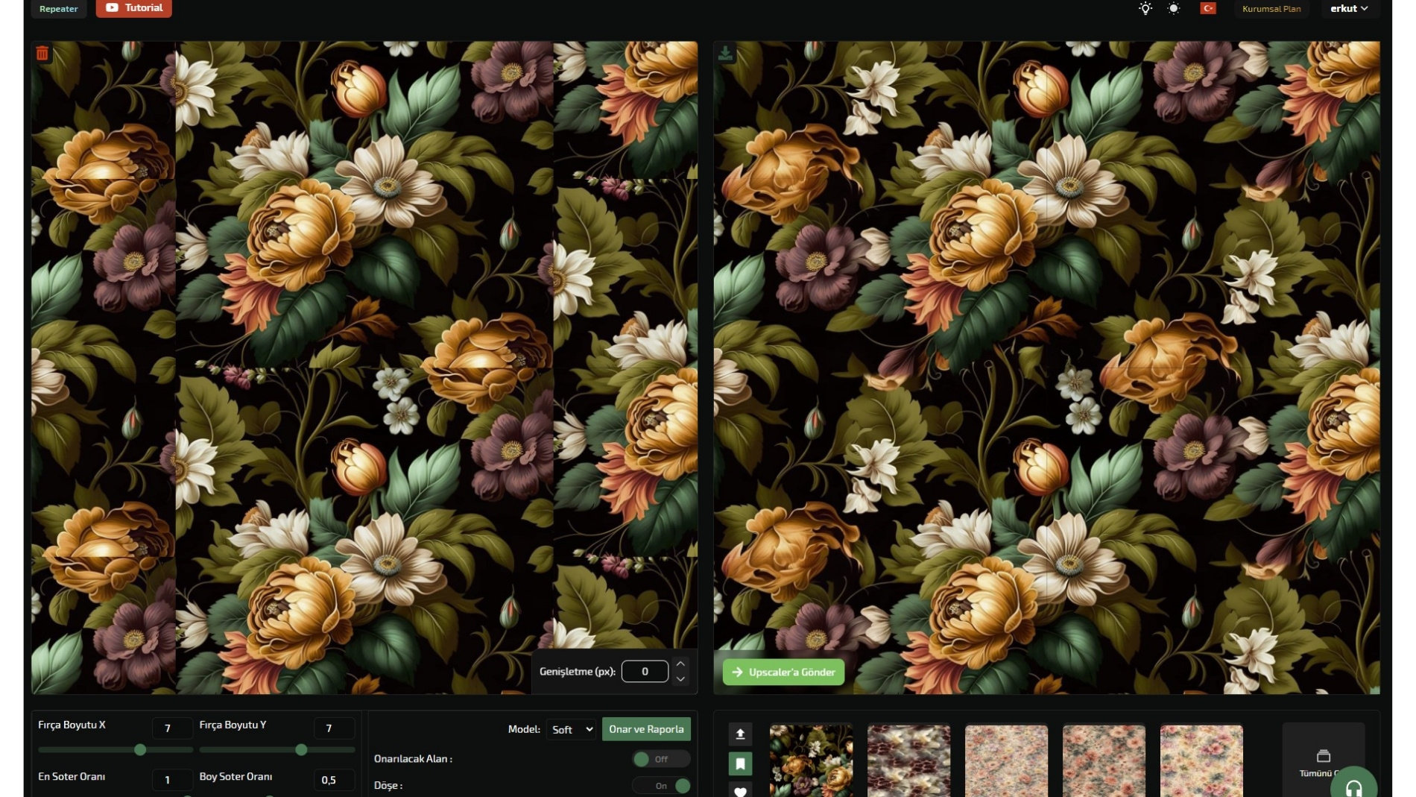The image size is (1416, 797).
Task: Select the last cream floral thumbnail
Action: [1201, 760]
